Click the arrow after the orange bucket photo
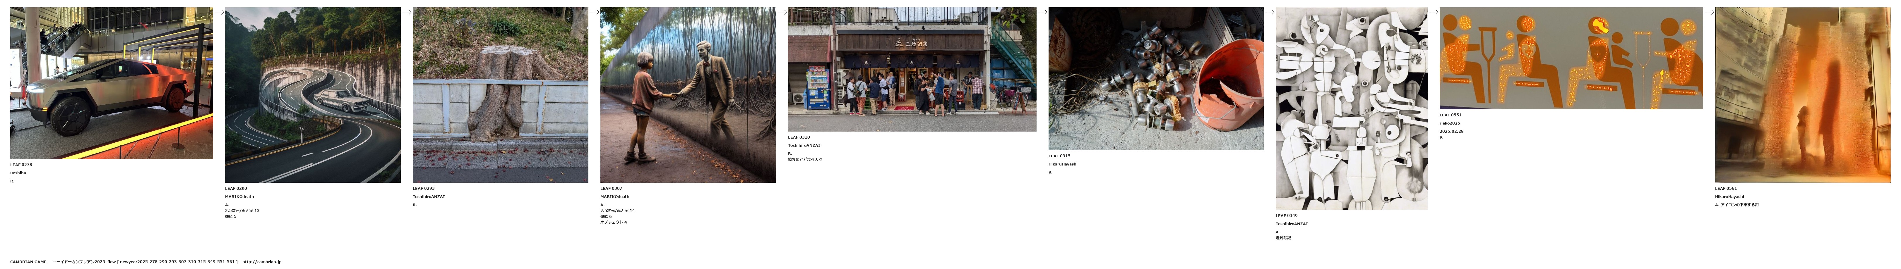The height and width of the screenshot is (269, 1901). [x=1269, y=12]
